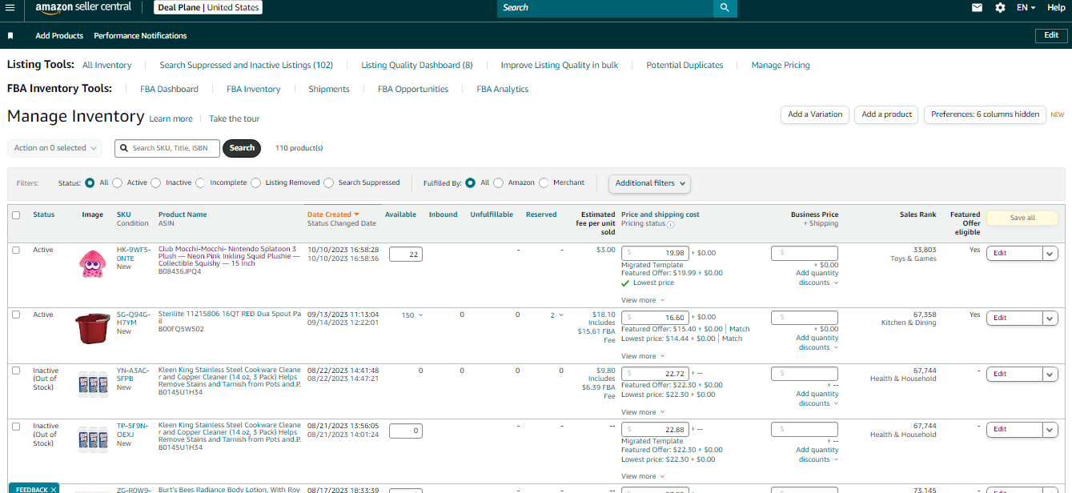Click Add Products in the top bar

point(59,36)
